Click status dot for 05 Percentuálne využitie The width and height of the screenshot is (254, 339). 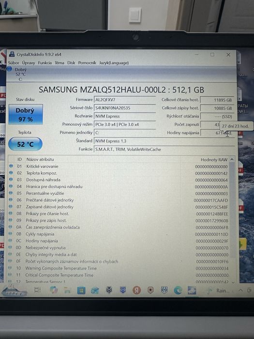(x=11, y=193)
